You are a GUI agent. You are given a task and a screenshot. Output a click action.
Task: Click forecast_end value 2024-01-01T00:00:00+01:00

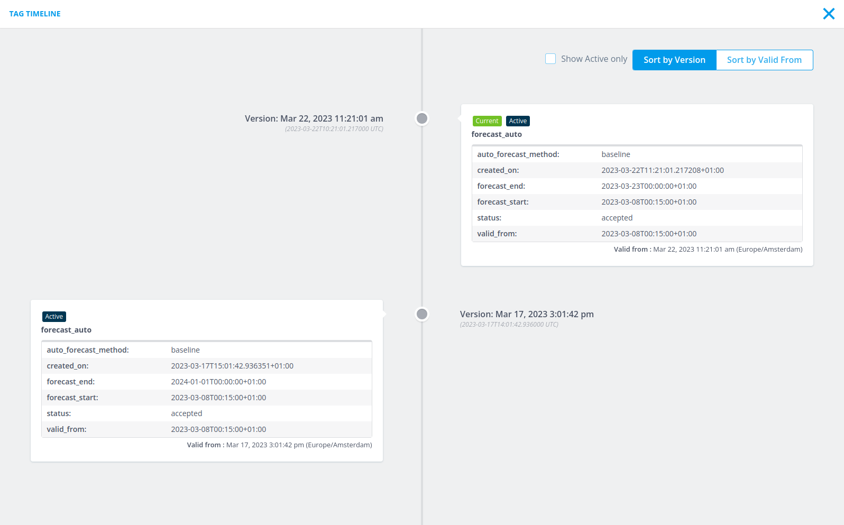pos(218,382)
